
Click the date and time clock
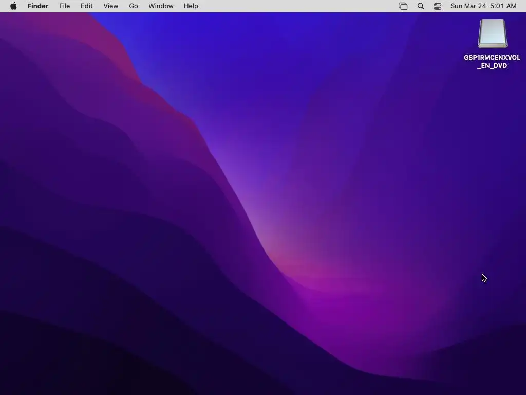483,6
